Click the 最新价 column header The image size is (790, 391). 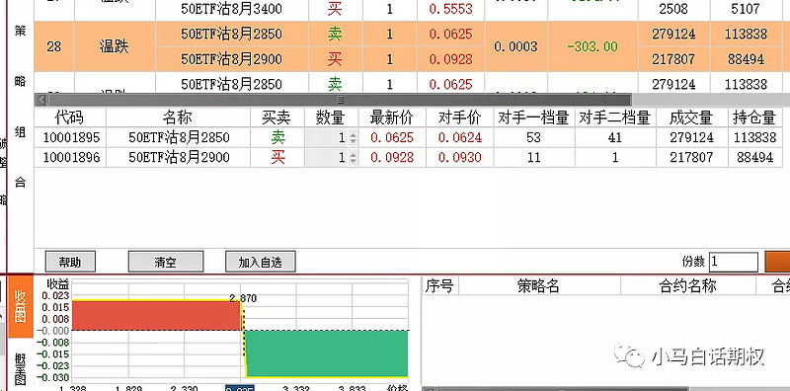click(391, 117)
